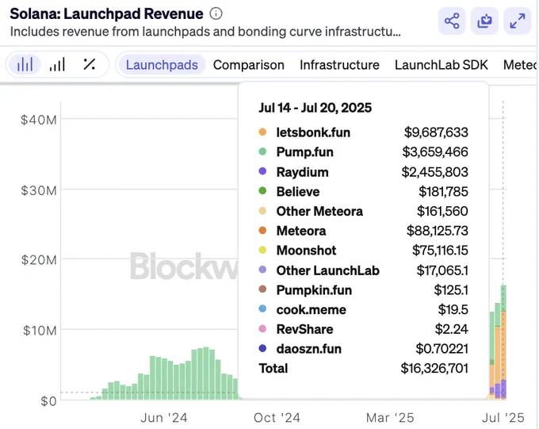Toggle percentage view mode

pos(90,64)
